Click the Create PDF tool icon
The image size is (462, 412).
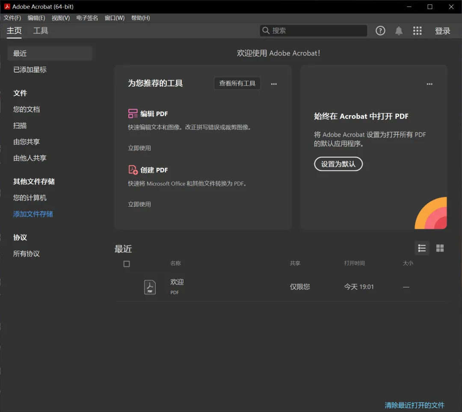pos(133,169)
